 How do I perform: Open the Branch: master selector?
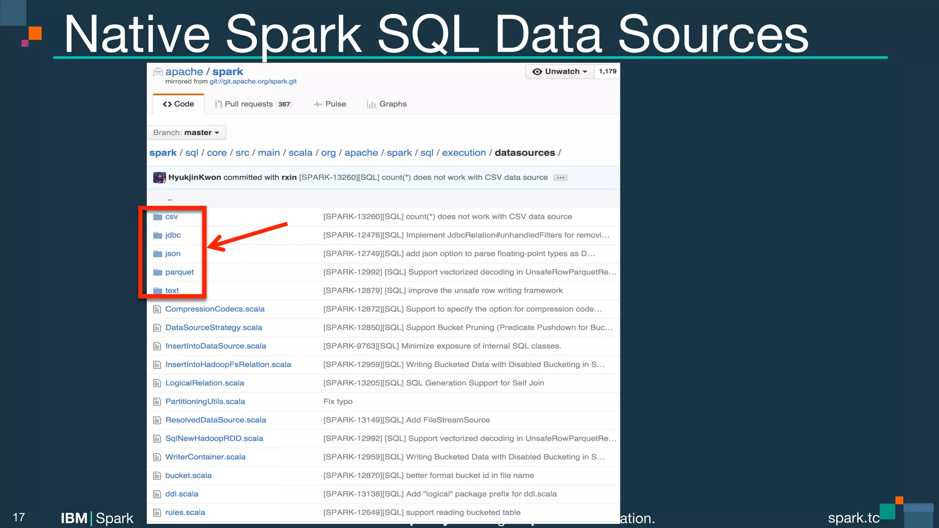click(x=186, y=132)
